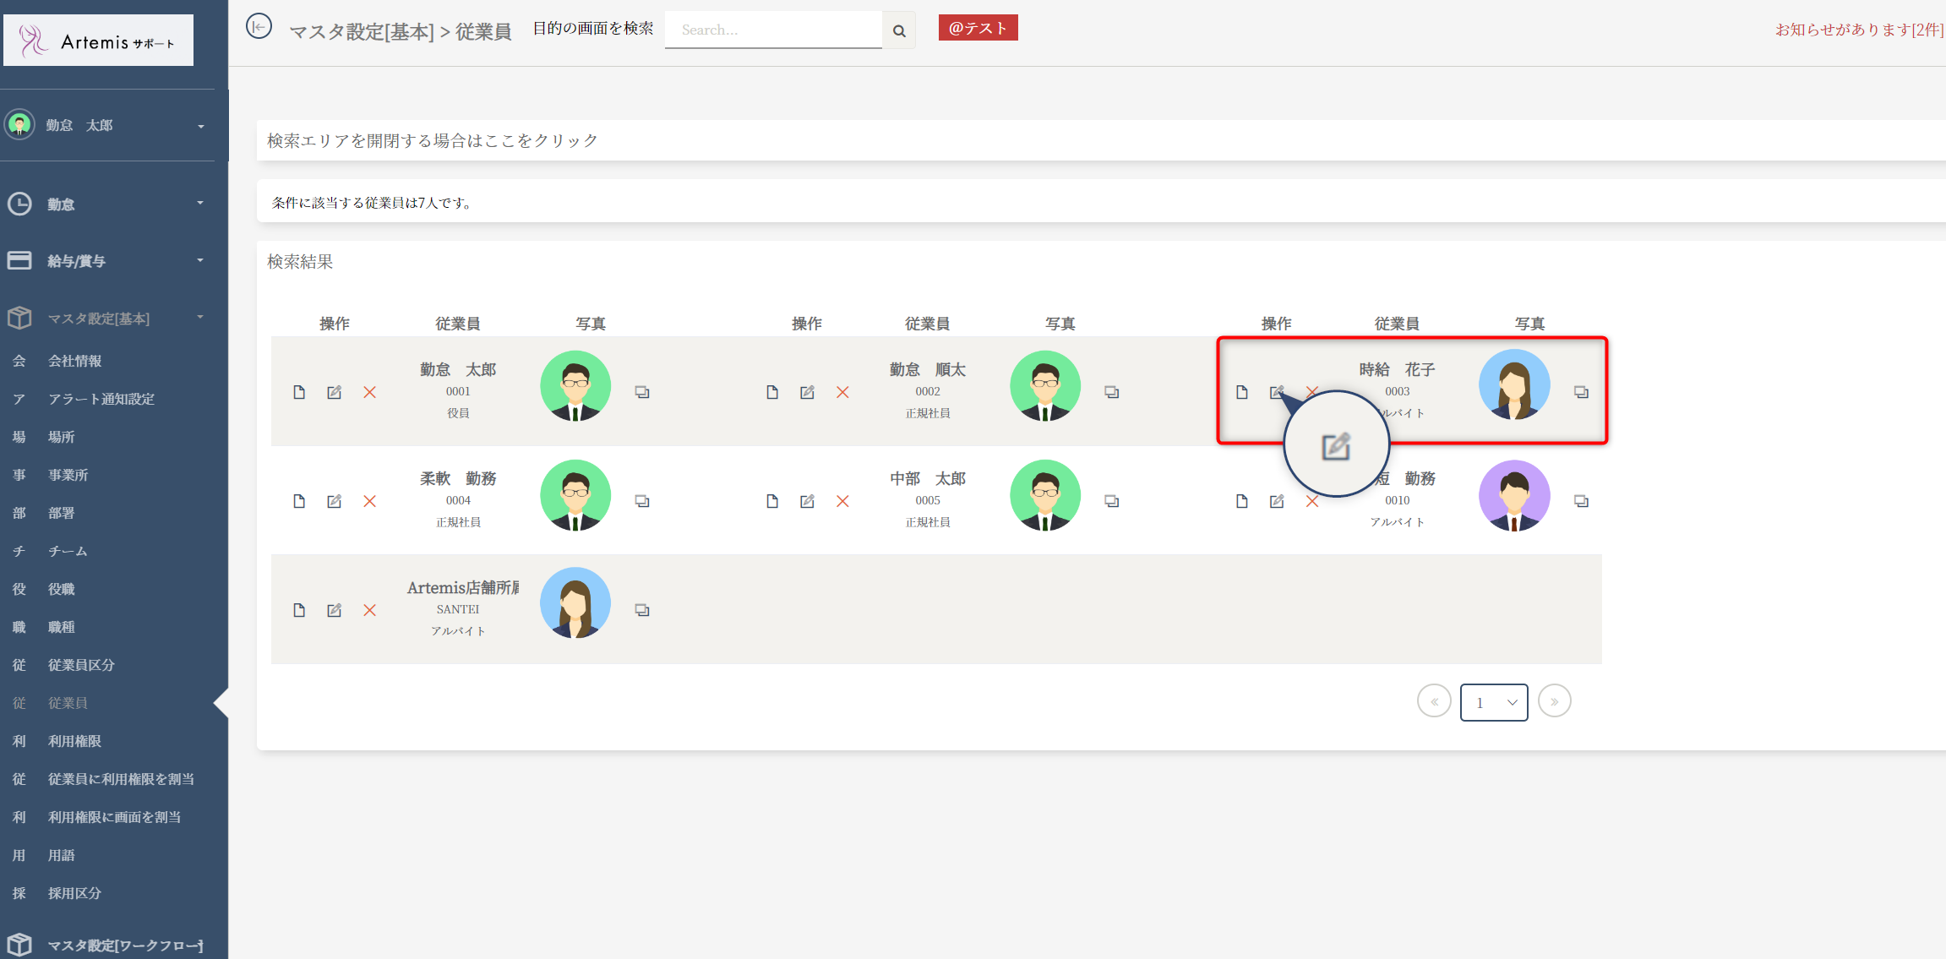
Task: Select 従業員区分 menu item
Action: point(81,665)
